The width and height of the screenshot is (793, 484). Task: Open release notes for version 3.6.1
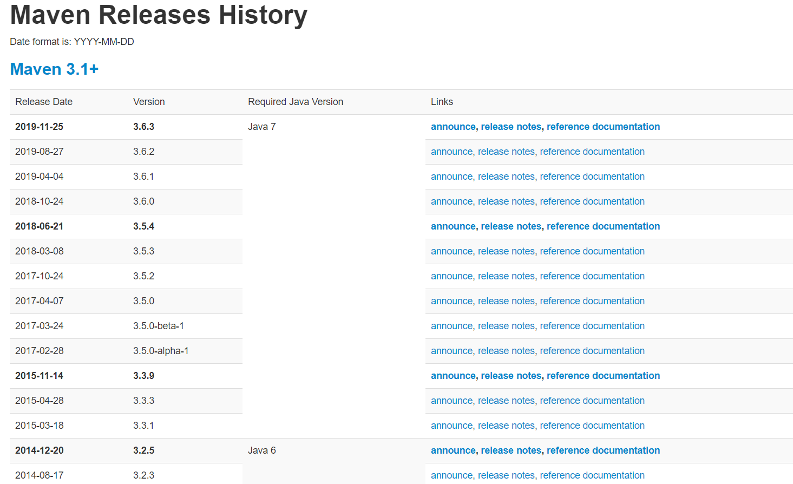506,176
